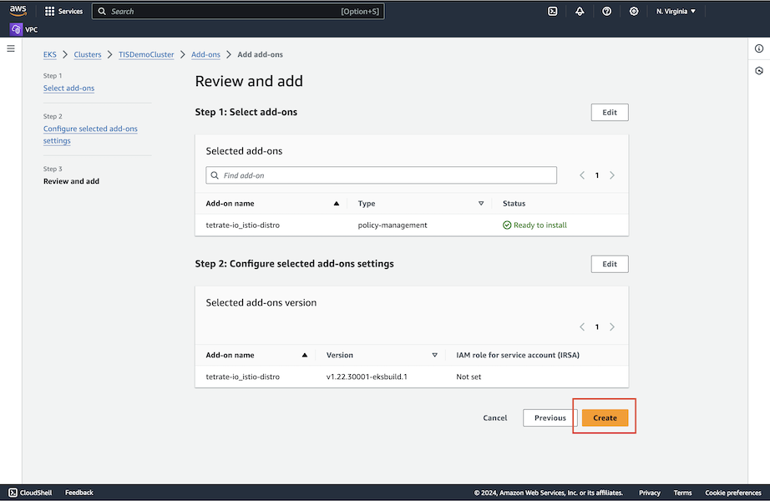Image resolution: width=770 pixels, height=501 pixels.
Task: Open the Services grid menu
Action: 63,12
